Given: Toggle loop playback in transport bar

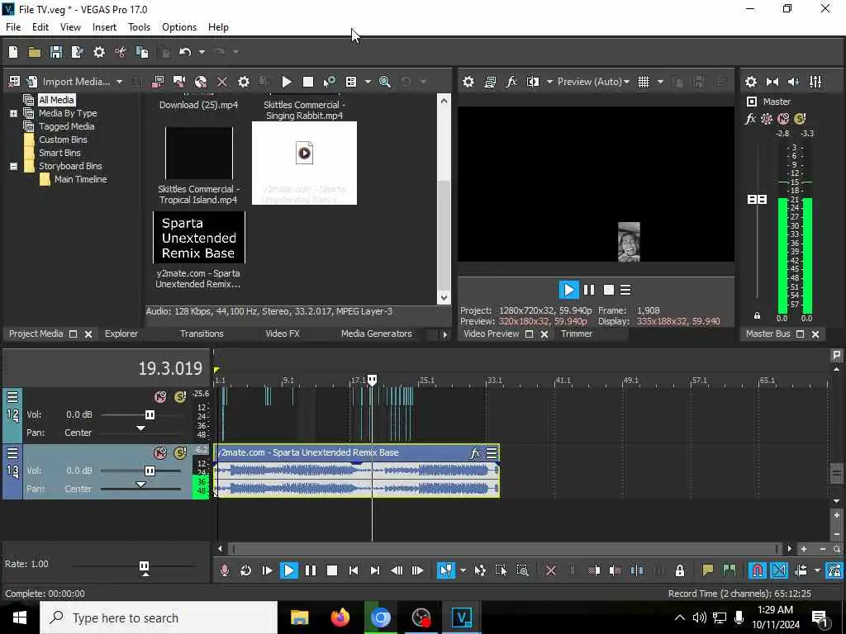Looking at the screenshot, I should (245, 570).
